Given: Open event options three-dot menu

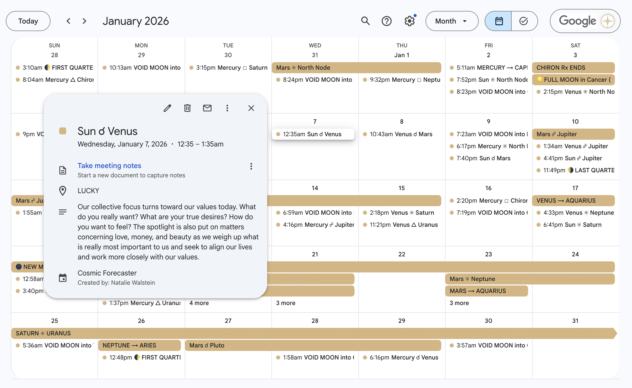Looking at the screenshot, I should [227, 108].
